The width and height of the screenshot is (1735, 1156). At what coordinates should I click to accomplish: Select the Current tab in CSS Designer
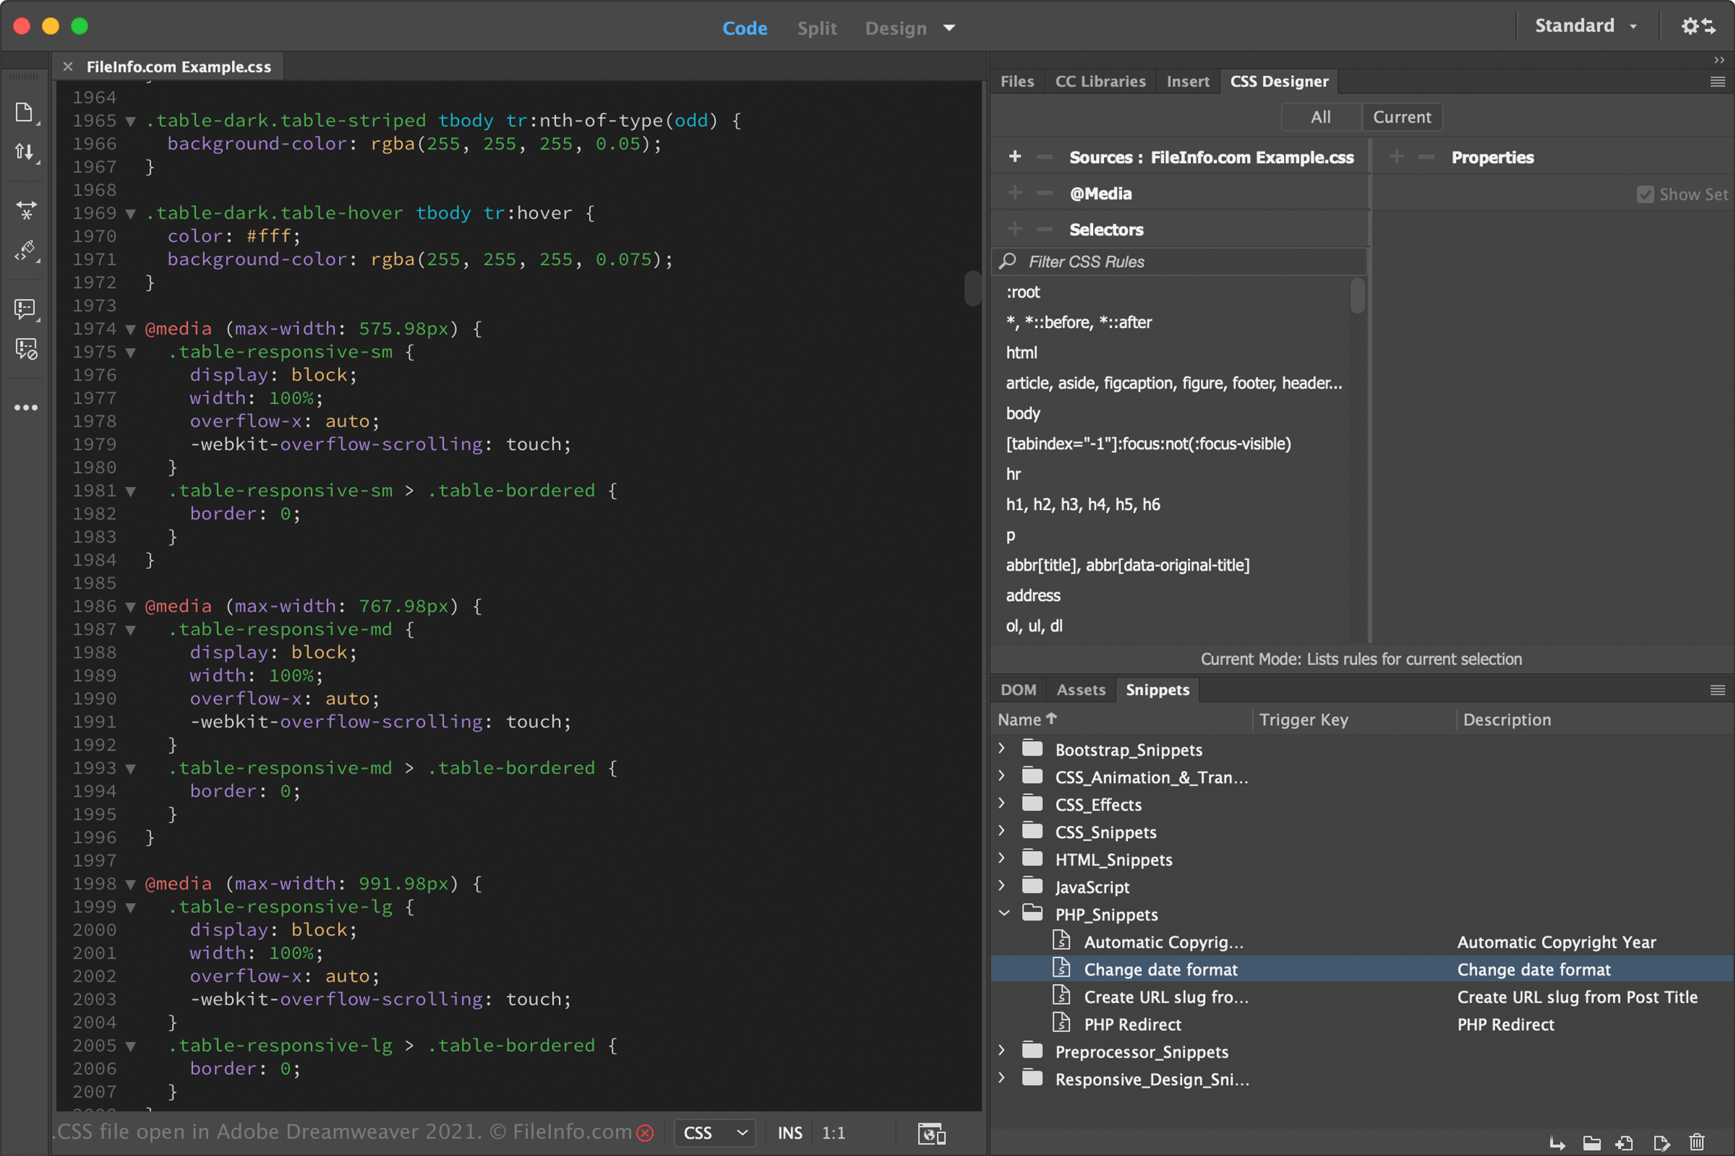tap(1401, 116)
